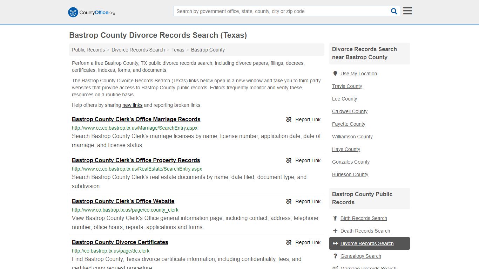Click the arrows icon beside Divorce Records Search
The height and width of the screenshot is (269, 479).
pyautogui.click(x=335, y=243)
